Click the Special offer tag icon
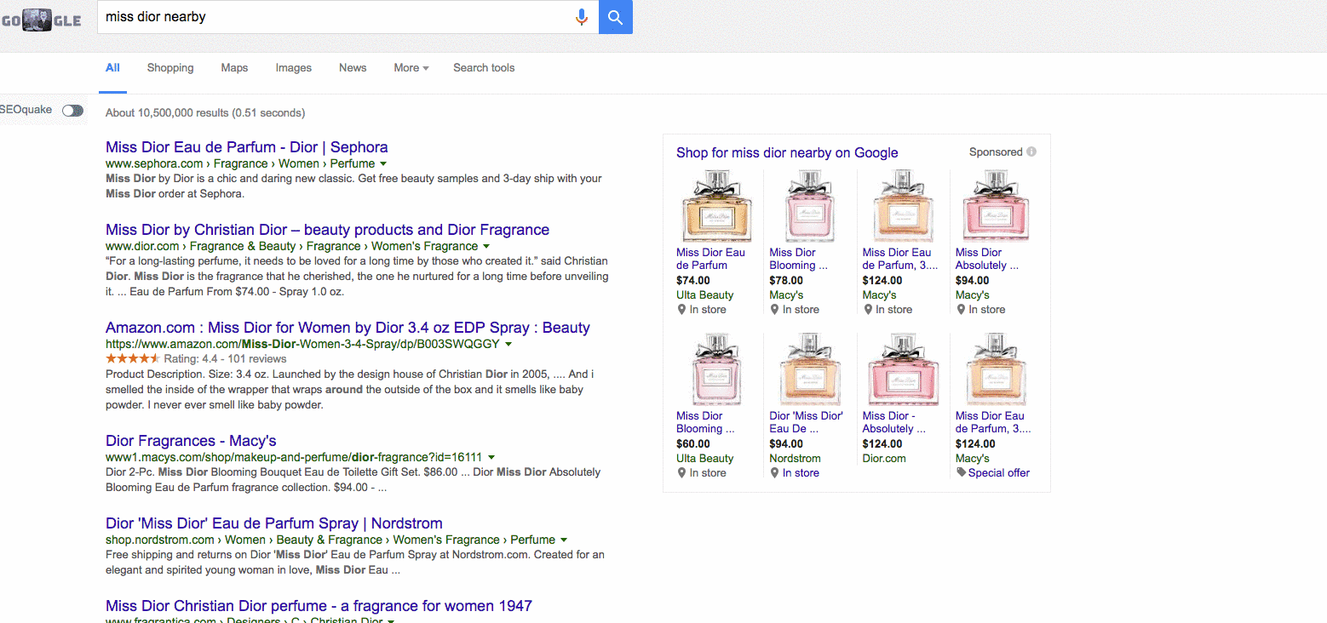Viewport: 1327px width, 623px height. [961, 473]
